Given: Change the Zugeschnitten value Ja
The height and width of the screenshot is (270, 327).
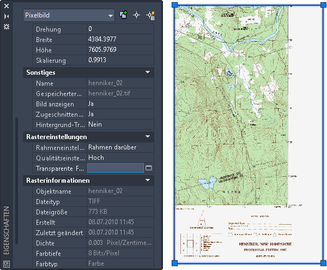Looking at the screenshot, I should coord(120,114).
